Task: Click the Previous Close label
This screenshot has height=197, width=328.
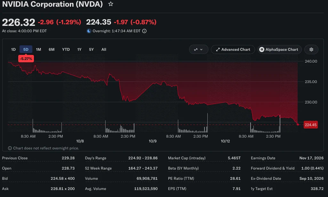Action: point(15,158)
